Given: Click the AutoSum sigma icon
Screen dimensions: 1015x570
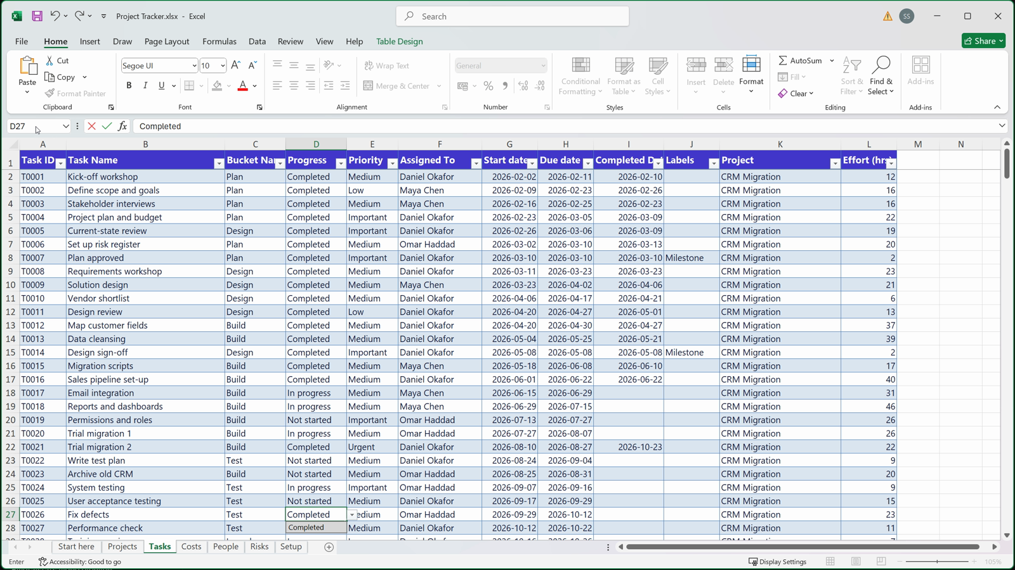Looking at the screenshot, I should tap(783, 60).
